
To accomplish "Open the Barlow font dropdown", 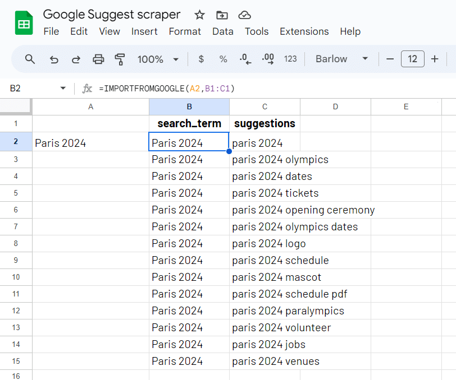I will [x=365, y=59].
